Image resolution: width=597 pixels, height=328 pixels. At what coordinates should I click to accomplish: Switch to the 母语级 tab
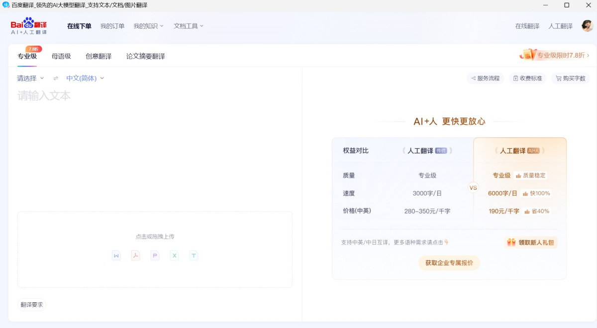click(x=62, y=56)
